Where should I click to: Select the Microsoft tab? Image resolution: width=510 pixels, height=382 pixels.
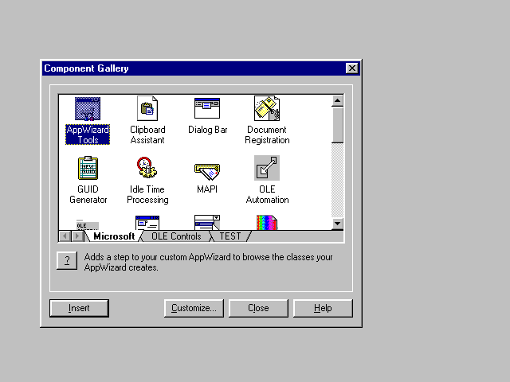(x=114, y=236)
